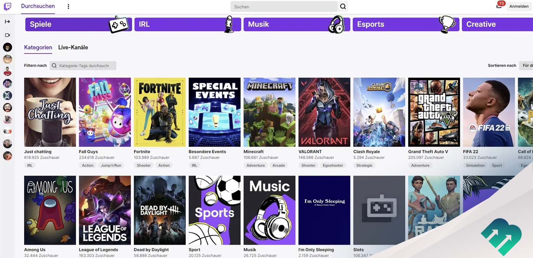The image size is (533, 258).
Task: Open the FIFA 22 cover art
Action: [489, 112]
